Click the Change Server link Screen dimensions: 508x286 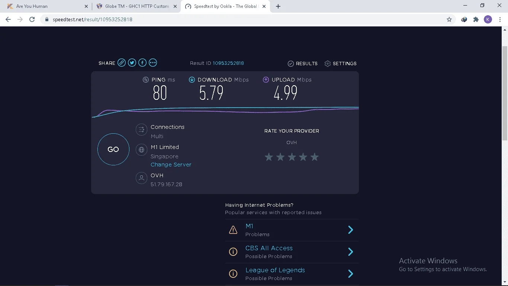(171, 165)
